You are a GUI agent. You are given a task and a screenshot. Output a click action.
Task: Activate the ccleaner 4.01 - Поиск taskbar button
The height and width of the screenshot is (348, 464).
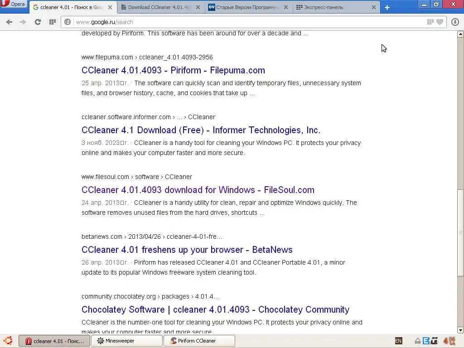tap(54, 341)
